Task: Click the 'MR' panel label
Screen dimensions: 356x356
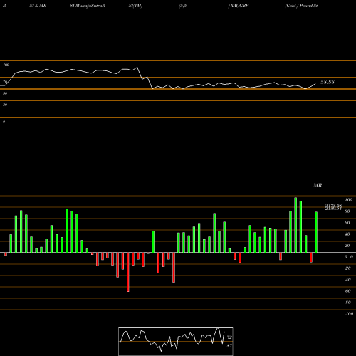Action: (318, 185)
